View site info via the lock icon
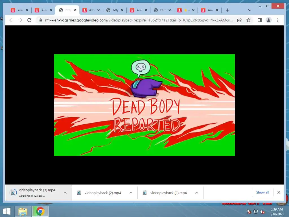 coord(41,20)
